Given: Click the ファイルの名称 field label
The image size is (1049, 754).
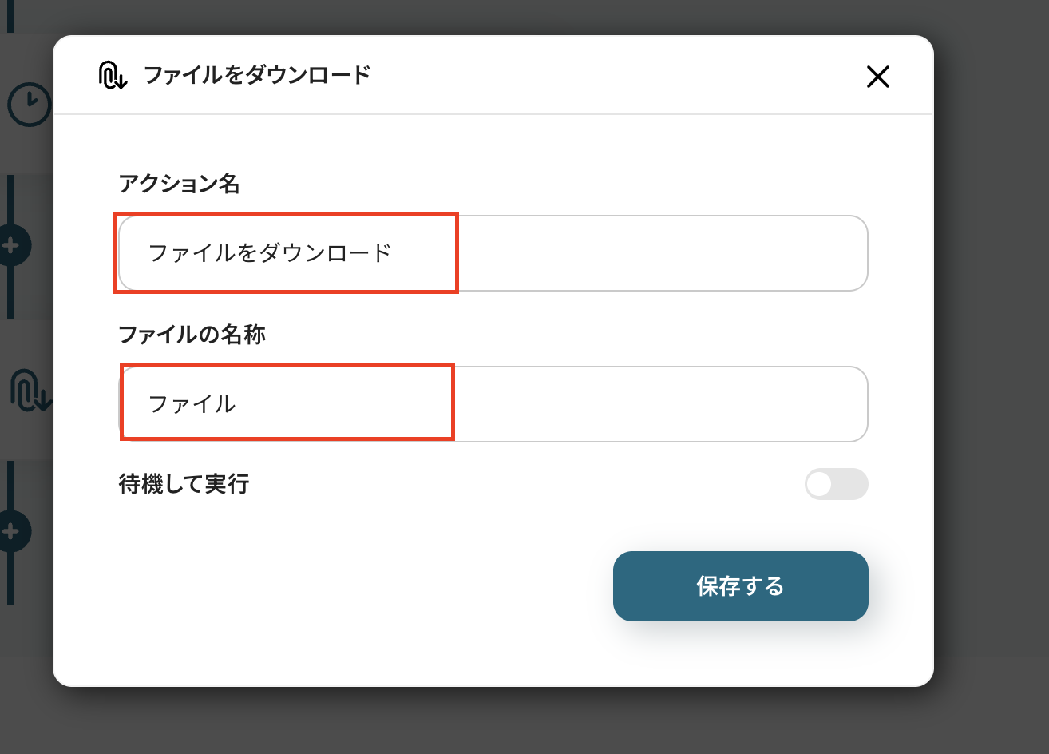Looking at the screenshot, I should 192,334.
